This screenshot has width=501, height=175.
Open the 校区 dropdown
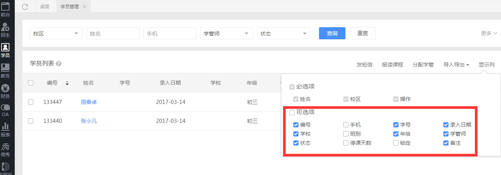point(56,33)
